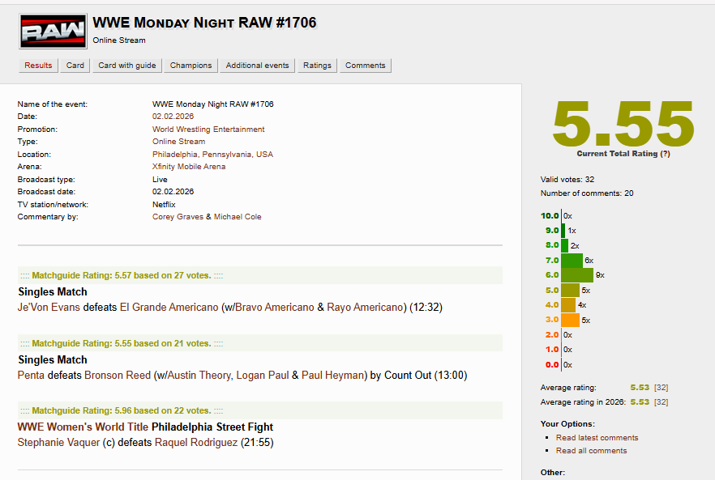
Task: Open Bravo Americano profile link
Action: coord(275,308)
